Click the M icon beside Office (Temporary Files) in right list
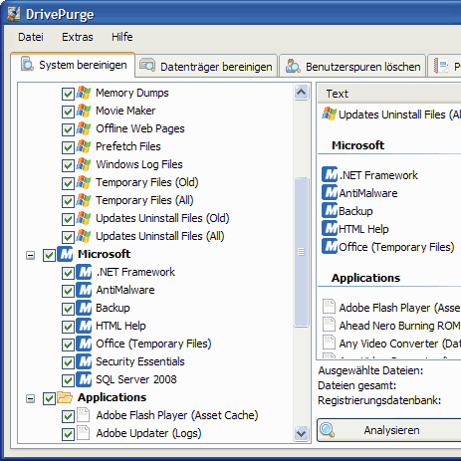Viewport: 461px width, 461px height. pyautogui.click(x=330, y=246)
